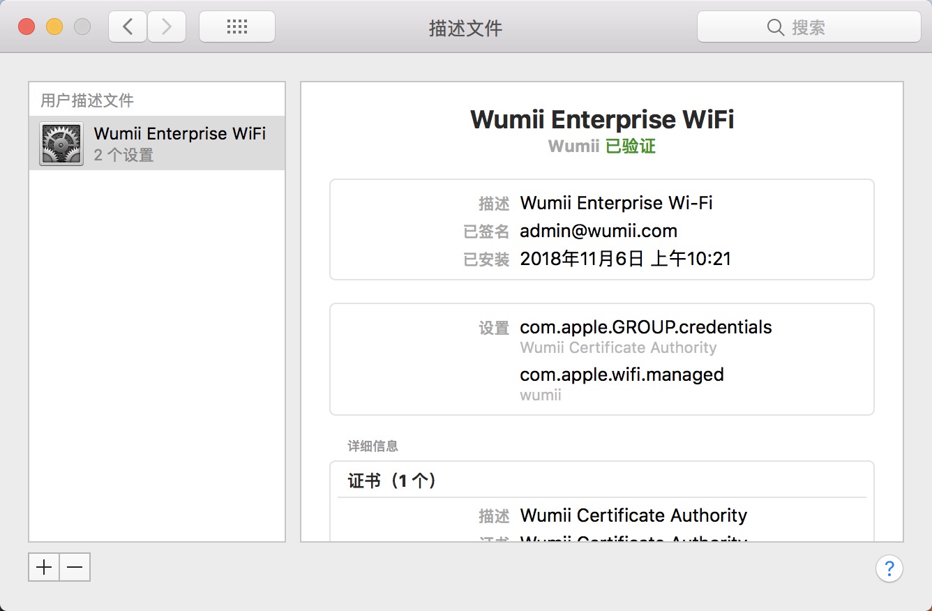This screenshot has height=611, width=932.
Task: Click the green 已验证 verified status
Action: 630,146
